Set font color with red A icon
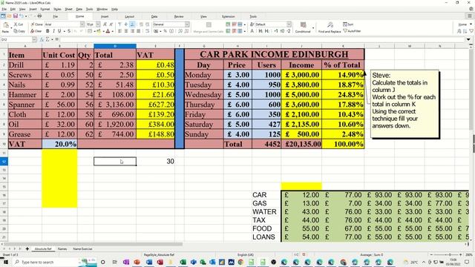This screenshot has height=267, width=475. pos(108,31)
